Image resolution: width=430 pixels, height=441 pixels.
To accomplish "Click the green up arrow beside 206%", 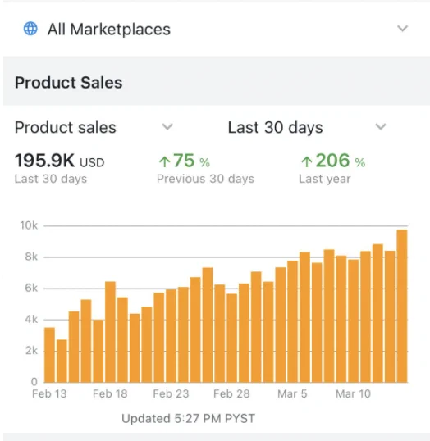I will tap(307, 161).
